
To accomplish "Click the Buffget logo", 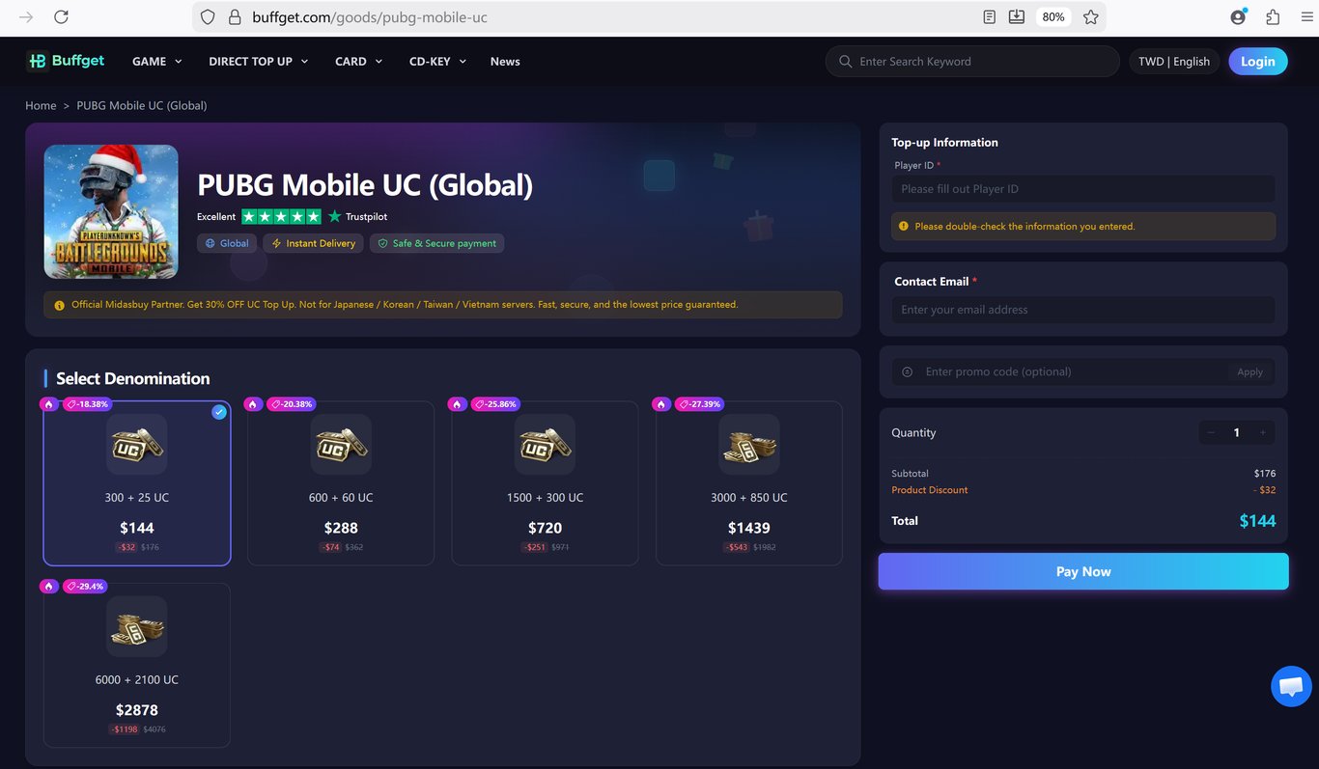I will point(66,61).
